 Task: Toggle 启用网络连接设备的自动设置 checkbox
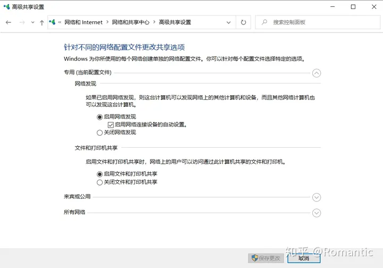111,125
